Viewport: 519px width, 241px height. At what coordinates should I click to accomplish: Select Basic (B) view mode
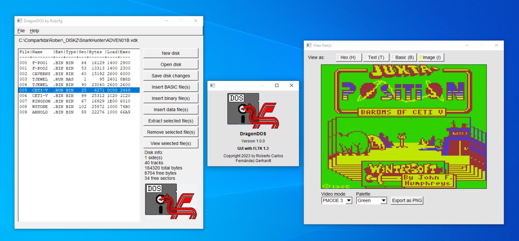click(404, 57)
